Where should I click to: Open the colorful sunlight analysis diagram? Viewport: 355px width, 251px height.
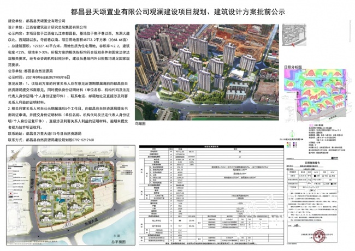click(315, 95)
